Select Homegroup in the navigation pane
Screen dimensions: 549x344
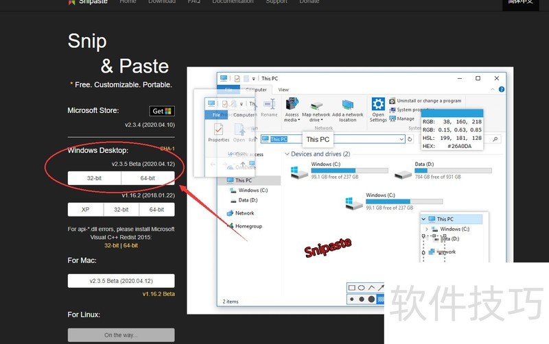pyautogui.click(x=244, y=226)
